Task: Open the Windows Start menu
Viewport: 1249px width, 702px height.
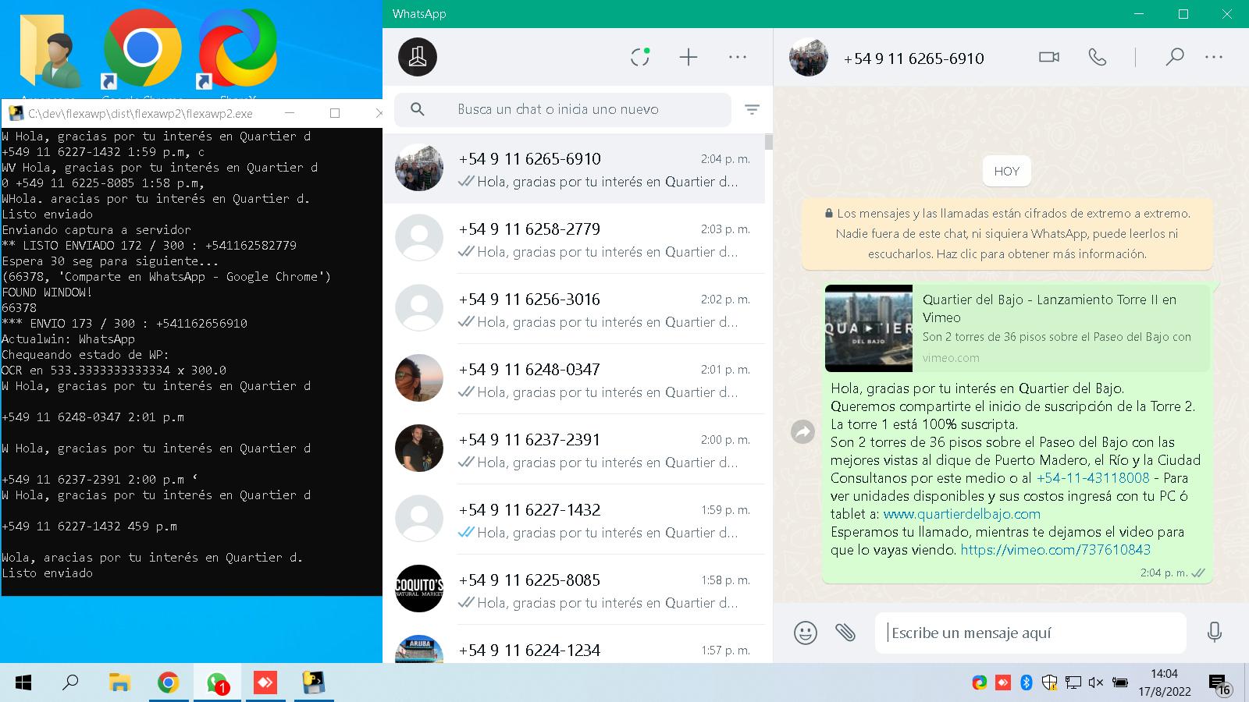Action: coord(23,683)
